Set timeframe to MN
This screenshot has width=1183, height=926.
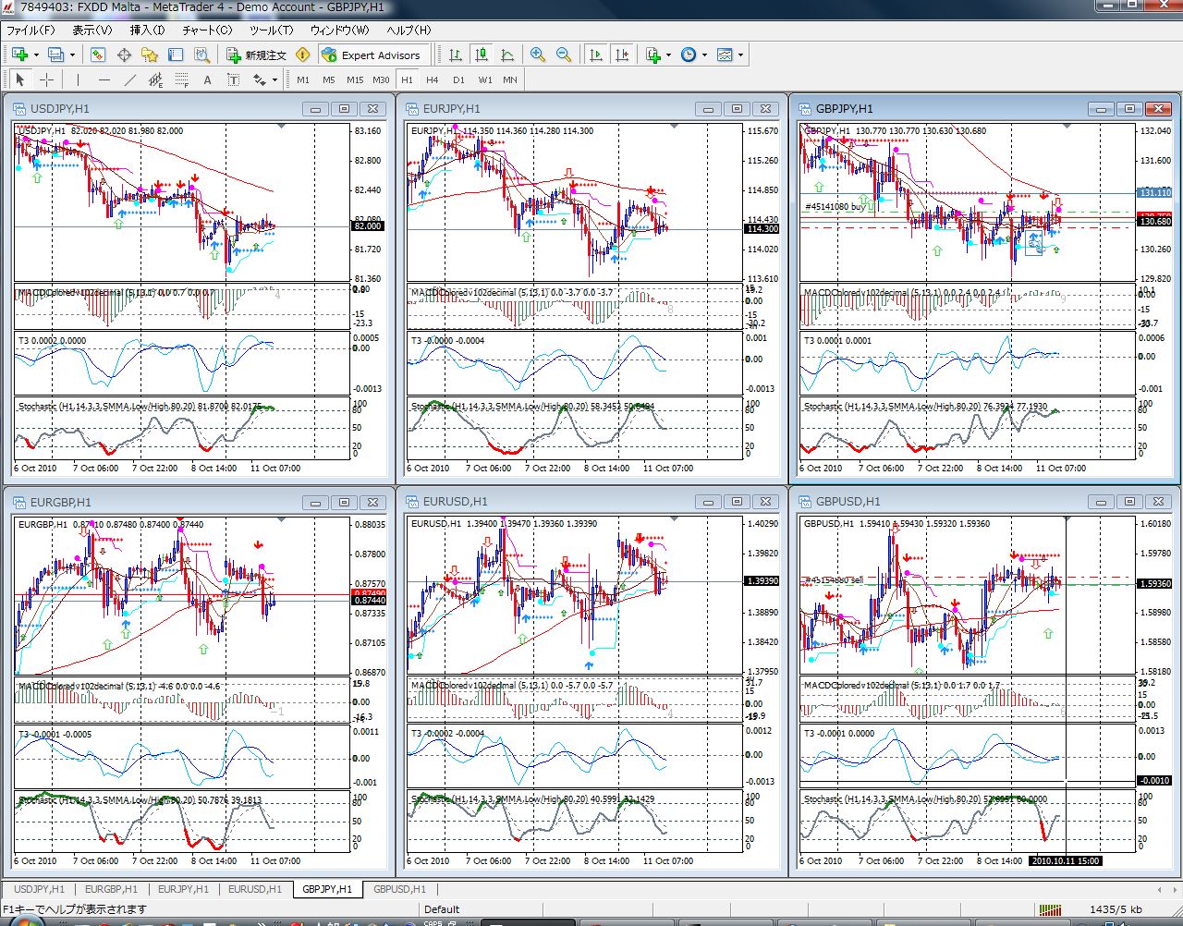point(510,79)
